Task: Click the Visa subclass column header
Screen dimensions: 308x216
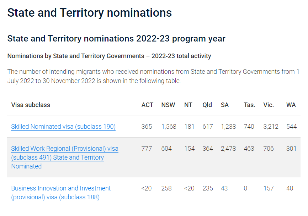Action: tap(31, 105)
